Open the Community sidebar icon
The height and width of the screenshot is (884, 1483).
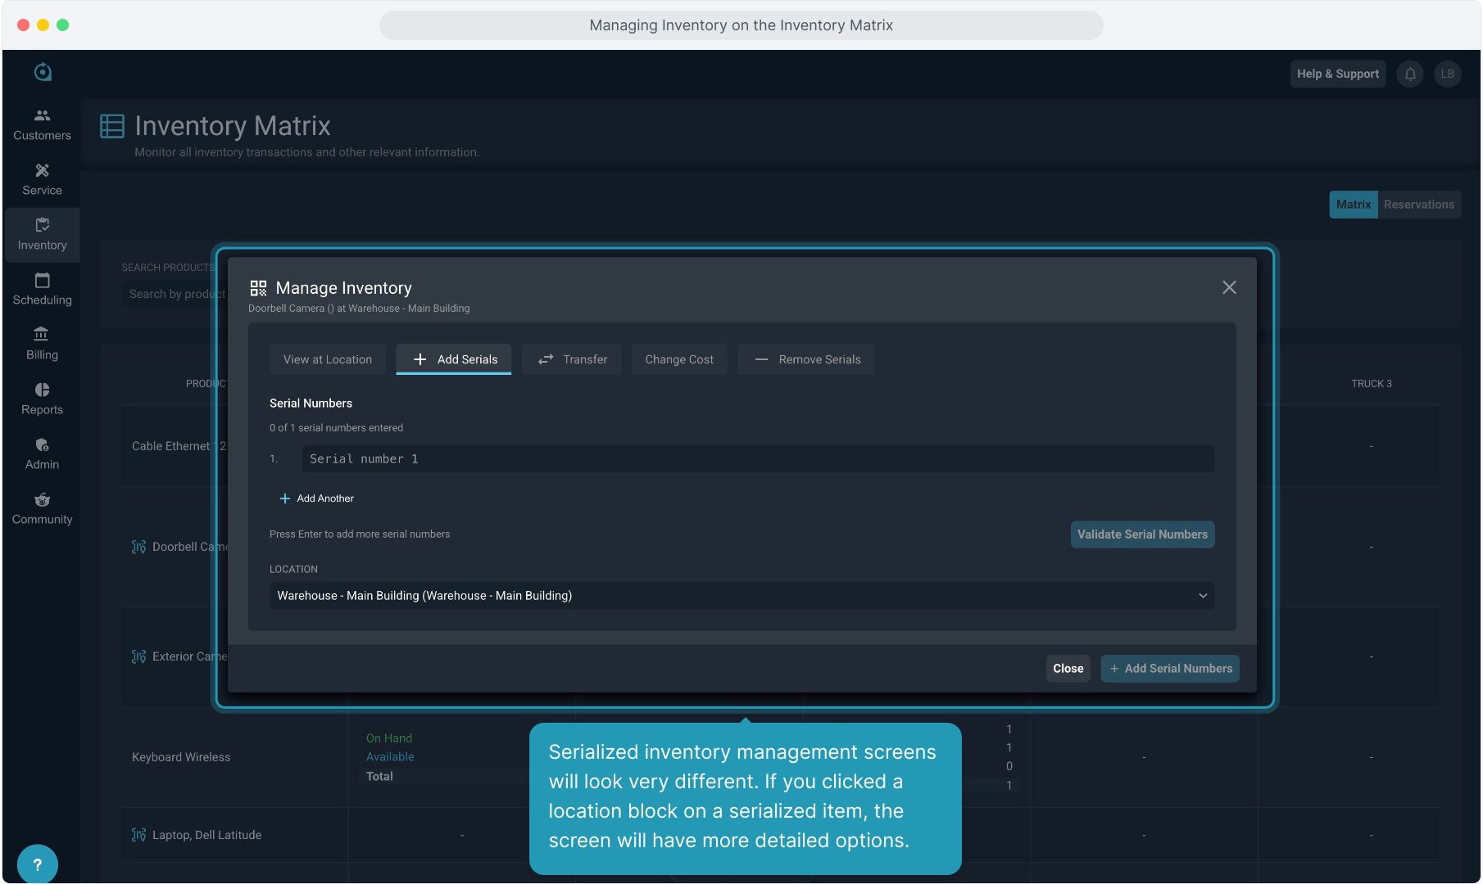pos(42,500)
